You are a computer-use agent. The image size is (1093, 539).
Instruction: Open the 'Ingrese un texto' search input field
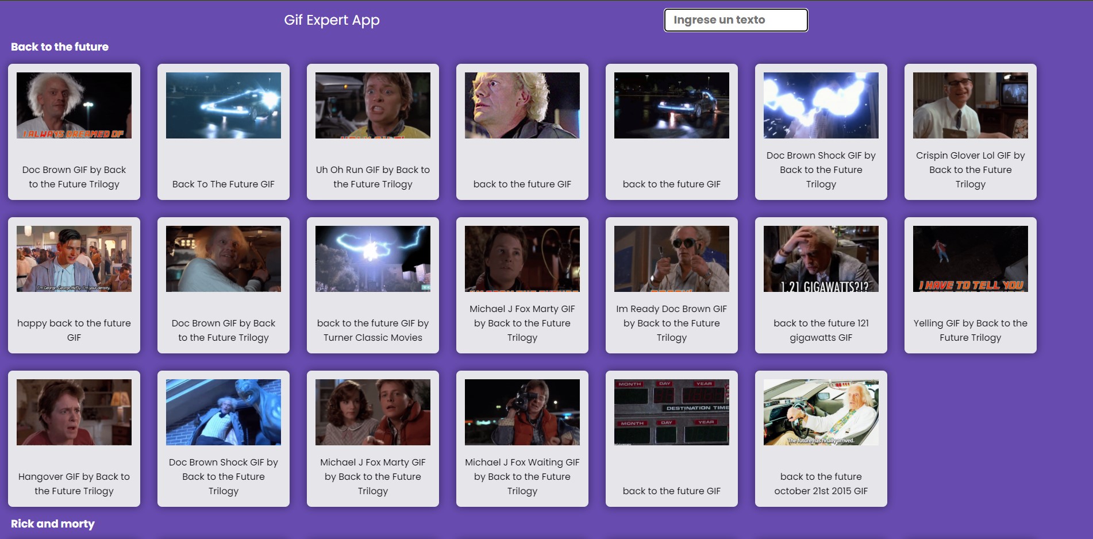coord(736,20)
